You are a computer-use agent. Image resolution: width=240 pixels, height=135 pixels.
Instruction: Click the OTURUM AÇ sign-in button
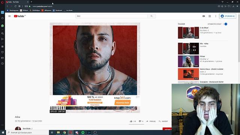pos(228,16)
